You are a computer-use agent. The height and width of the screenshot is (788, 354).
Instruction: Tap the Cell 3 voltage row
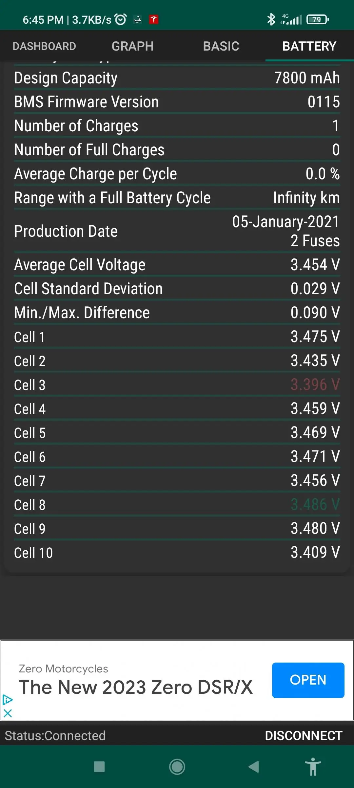click(177, 385)
